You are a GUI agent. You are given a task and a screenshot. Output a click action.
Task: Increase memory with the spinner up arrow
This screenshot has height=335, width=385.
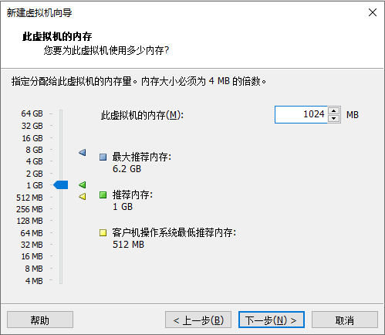point(334,111)
